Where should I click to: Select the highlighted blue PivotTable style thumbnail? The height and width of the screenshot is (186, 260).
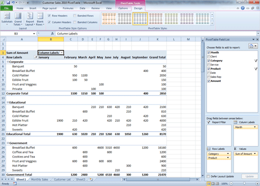[x=140, y=18]
